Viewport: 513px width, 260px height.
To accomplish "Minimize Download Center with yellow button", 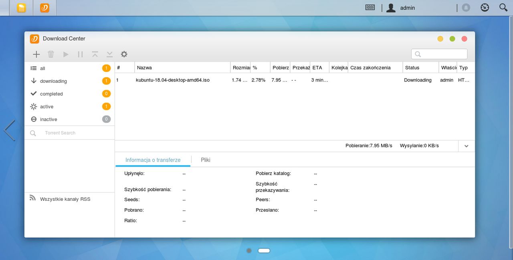I will point(440,39).
